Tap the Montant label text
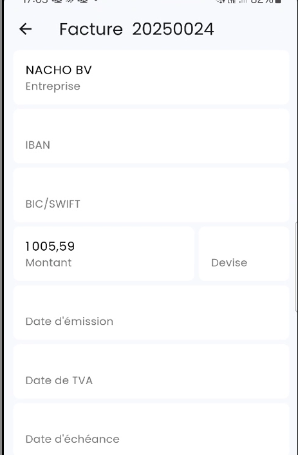The image size is (298, 455). (x=48, y=262)
